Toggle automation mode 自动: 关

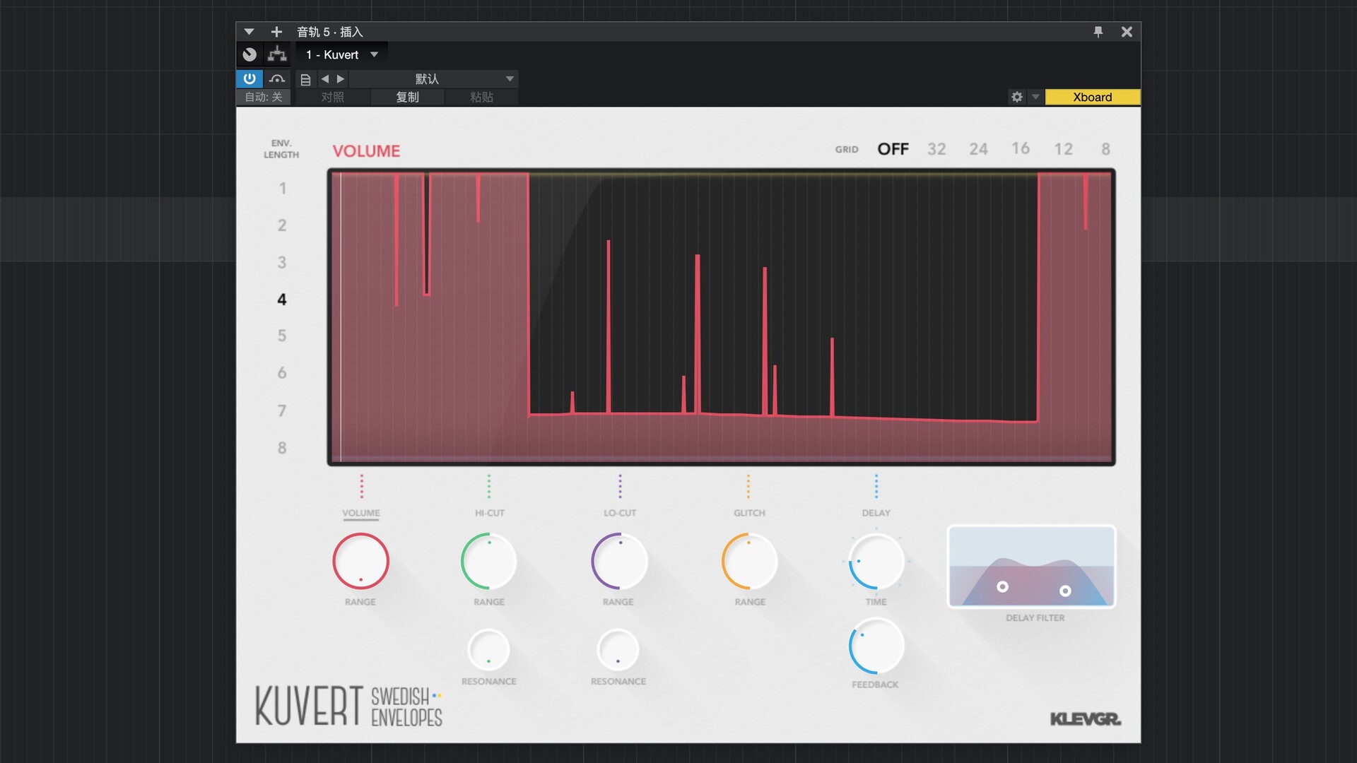[264, 97]
